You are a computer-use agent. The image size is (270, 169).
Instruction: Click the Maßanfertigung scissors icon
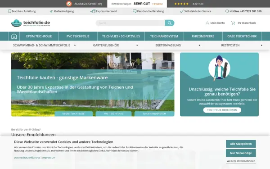point(51,11)
